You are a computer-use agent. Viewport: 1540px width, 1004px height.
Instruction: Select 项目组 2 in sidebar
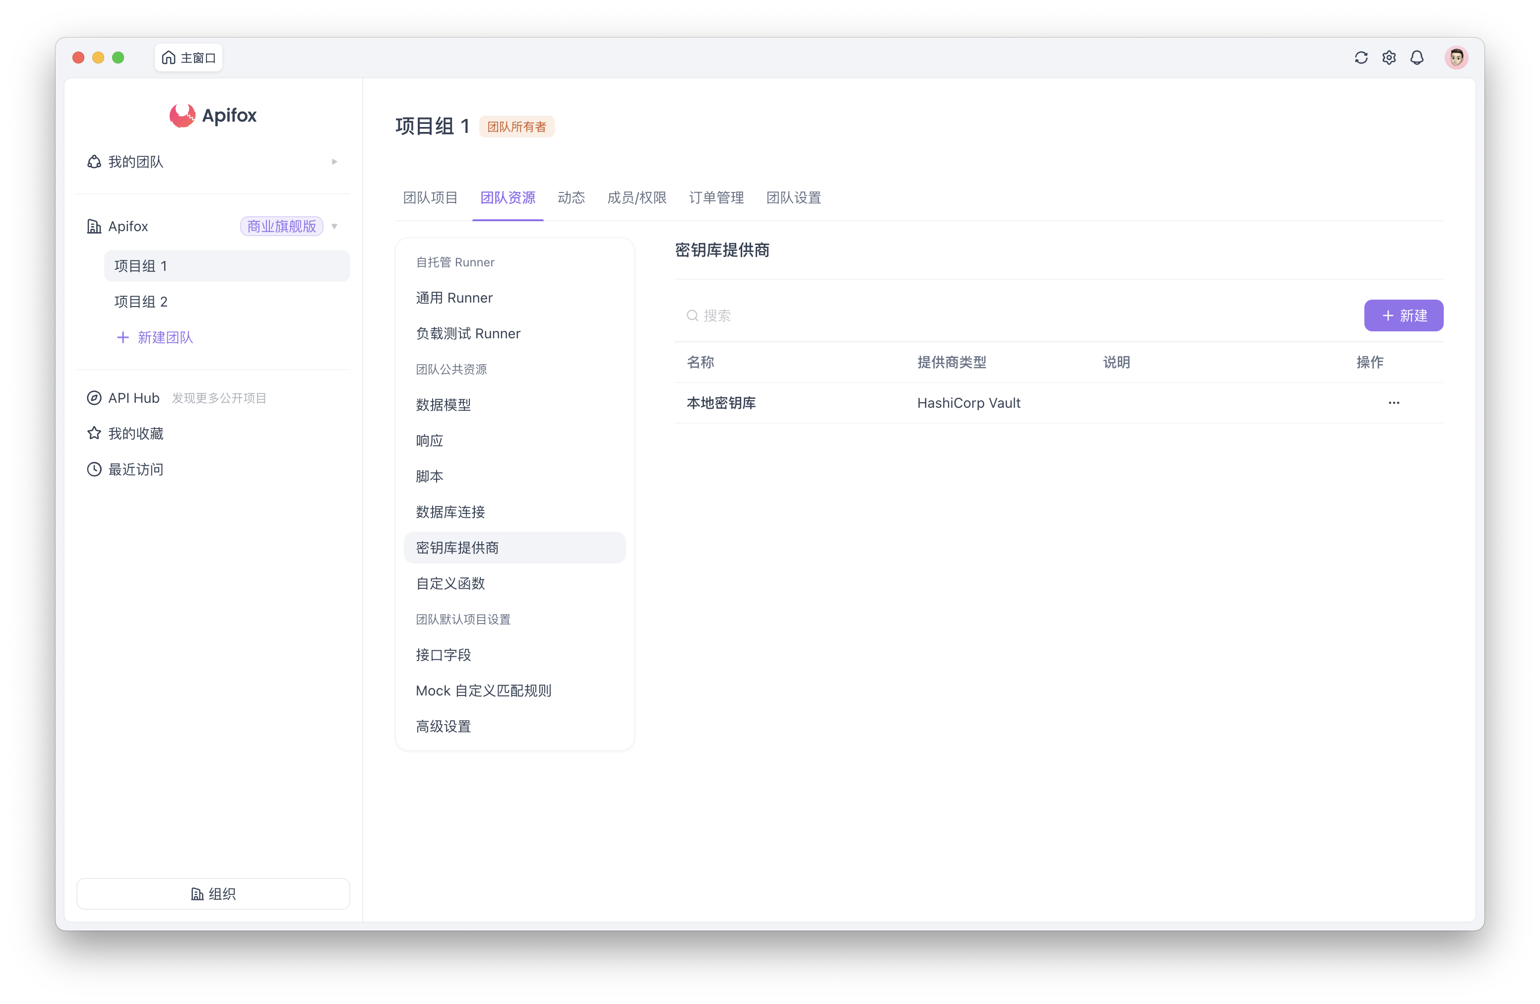coord(141,302)
